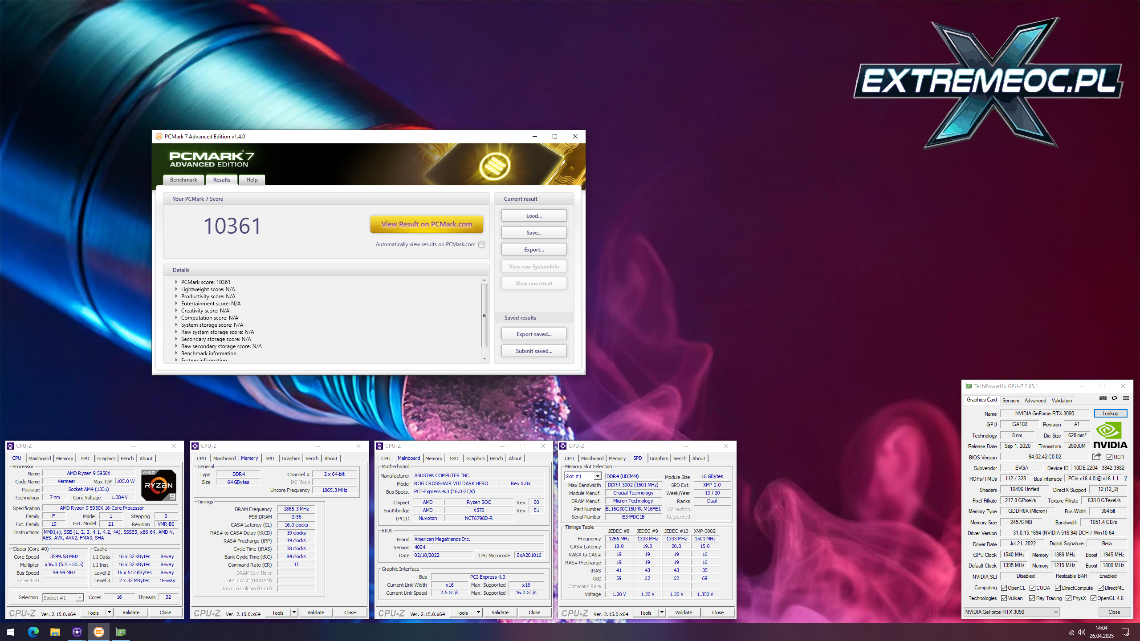Open the Advanced tab in GPU-Z
Screen dimensions: 1140x641
(x=1035, y=401)
